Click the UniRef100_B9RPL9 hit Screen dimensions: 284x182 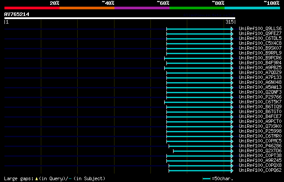260,53
